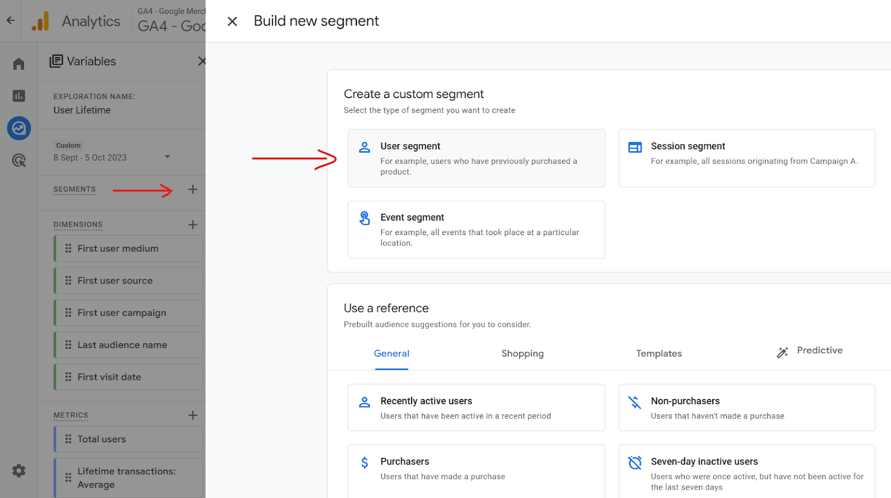Select the 8 Sept - 5 Oct 2023 date range

tap(90, 158)
